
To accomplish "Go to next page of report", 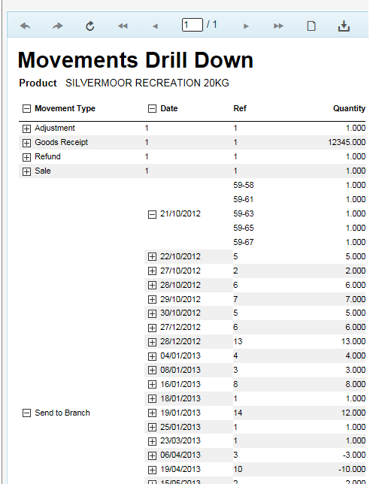I will click(x=246, y=26).
